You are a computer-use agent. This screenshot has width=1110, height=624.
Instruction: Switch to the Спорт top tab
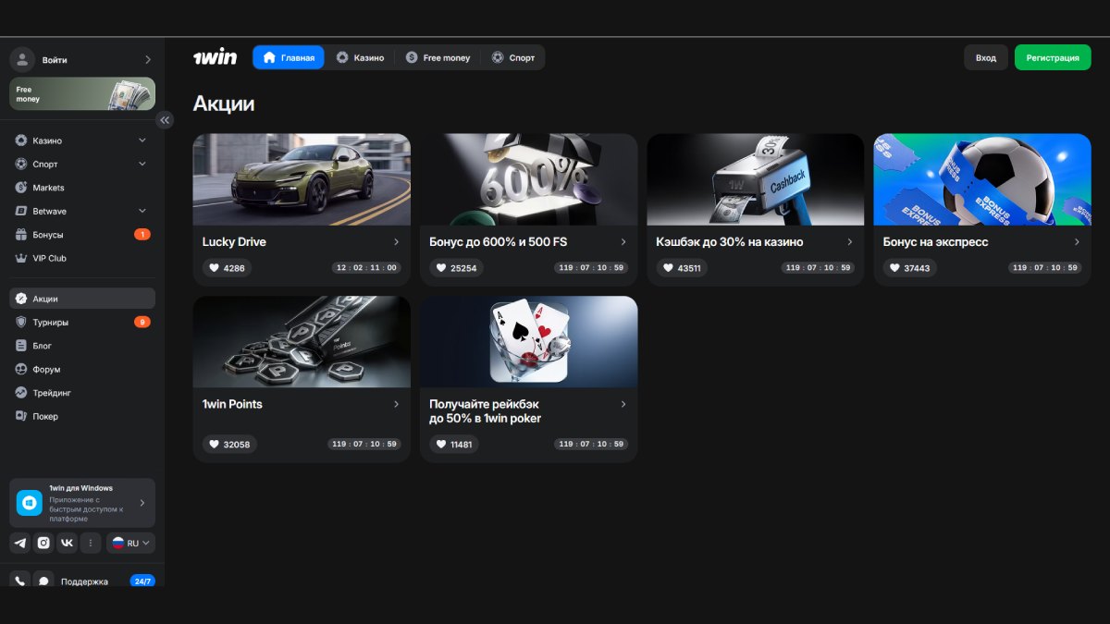pos(513,57)
